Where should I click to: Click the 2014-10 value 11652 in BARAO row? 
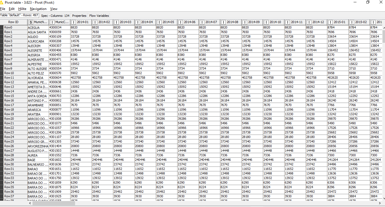click(x=273, y=169)
